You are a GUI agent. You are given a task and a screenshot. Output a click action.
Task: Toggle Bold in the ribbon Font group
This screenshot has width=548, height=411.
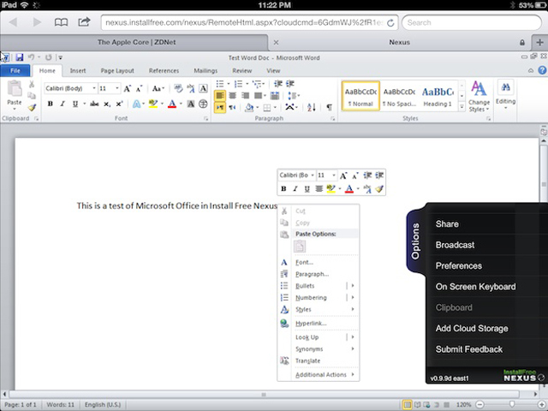(51, 104)
